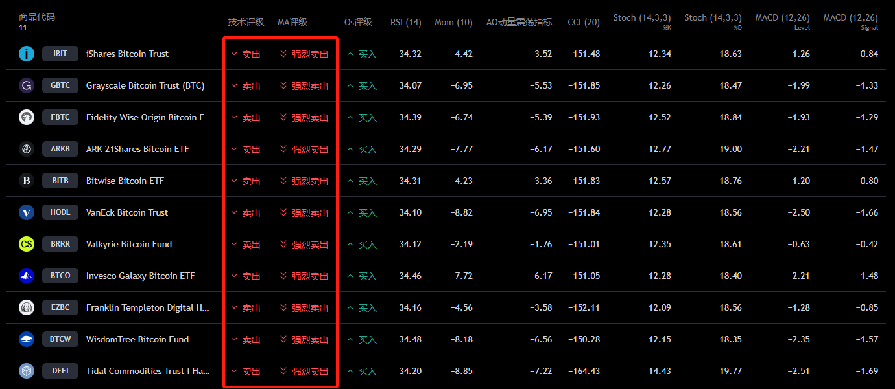Click the Mom value −2.19
This screenshot has width=895, height=389.
coord(461,244)
